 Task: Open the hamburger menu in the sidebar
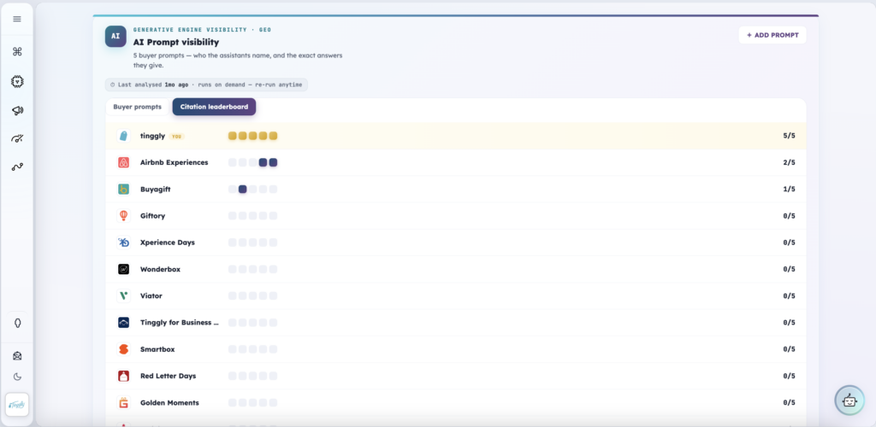[17, 19]
